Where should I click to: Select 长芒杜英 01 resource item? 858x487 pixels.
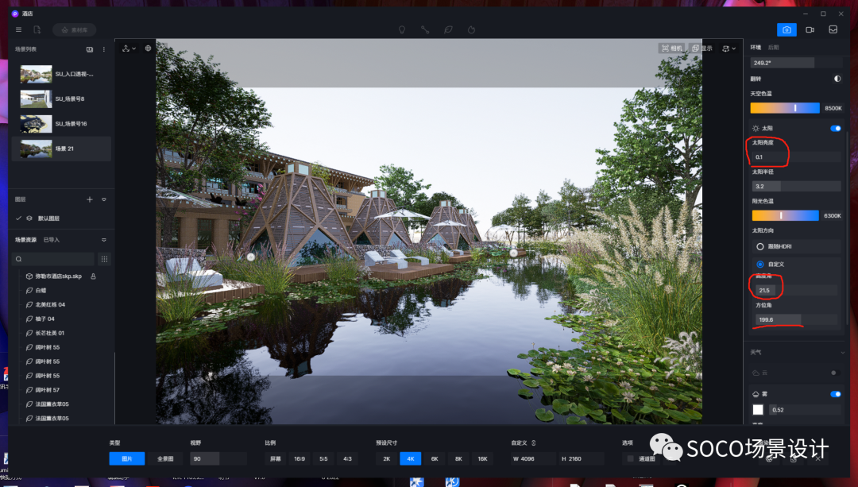point(50,333)
